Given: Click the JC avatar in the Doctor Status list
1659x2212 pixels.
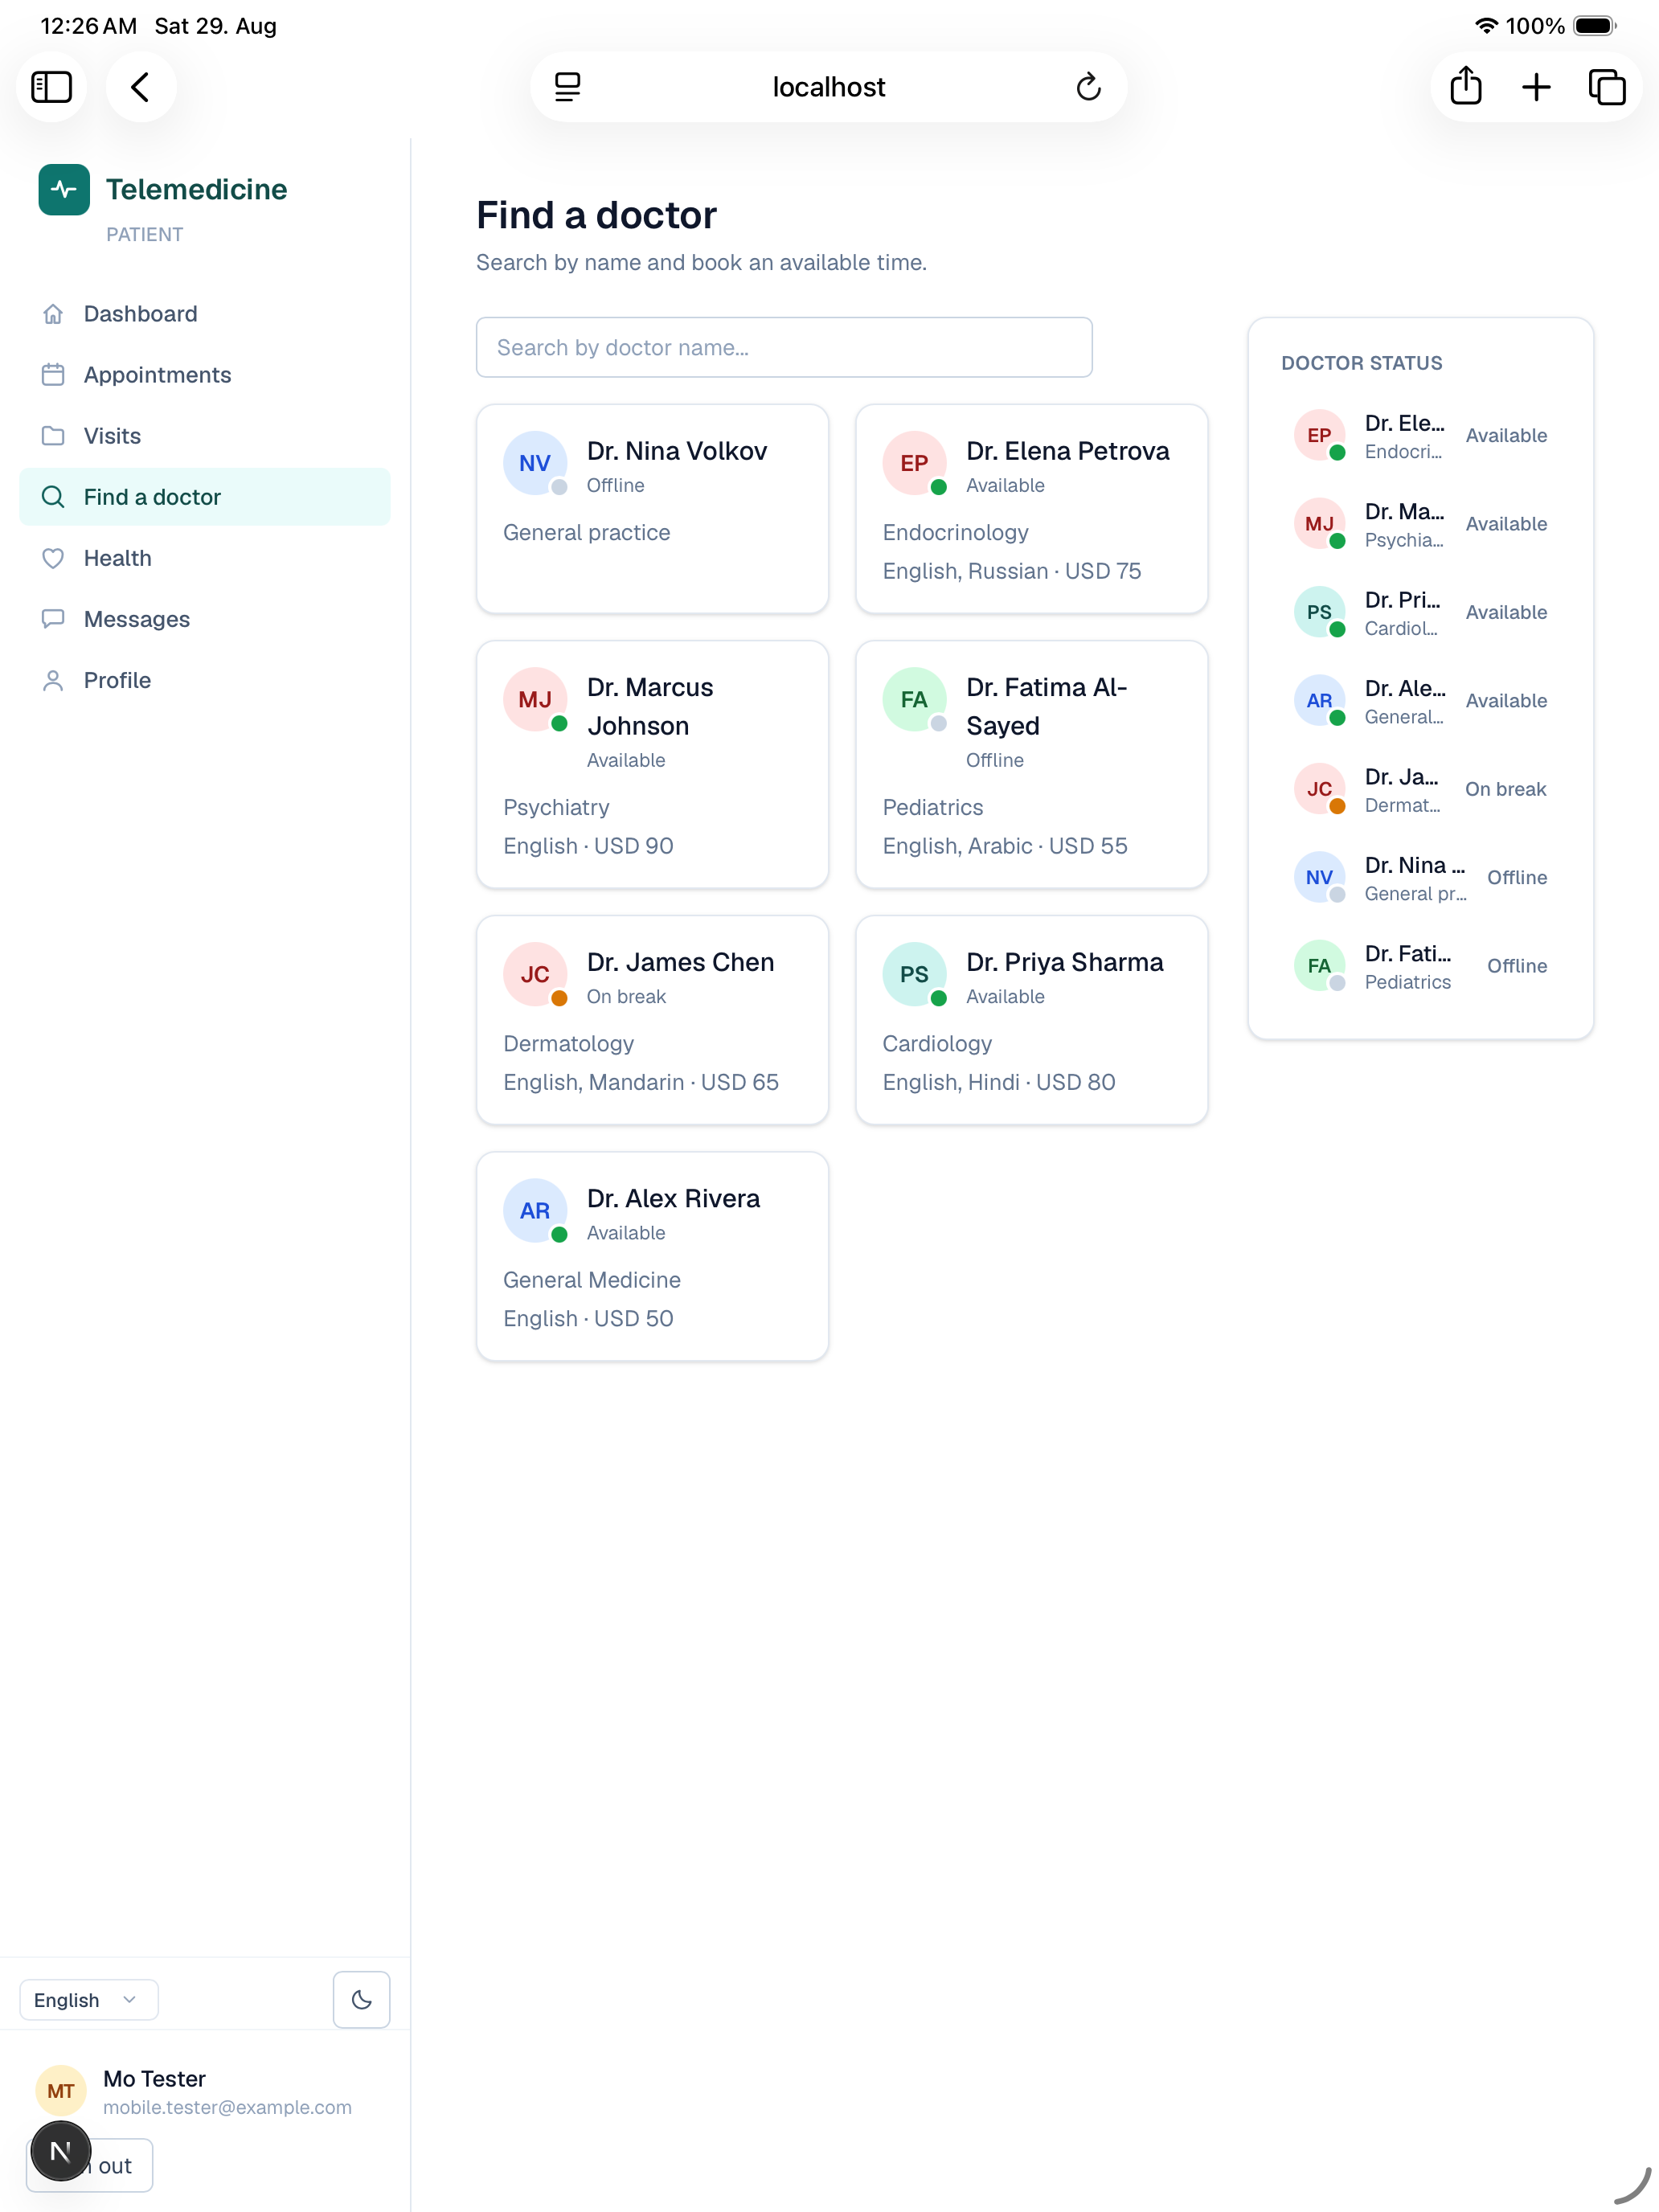Looking at the screenshot, I should [x=1319, y=789].
